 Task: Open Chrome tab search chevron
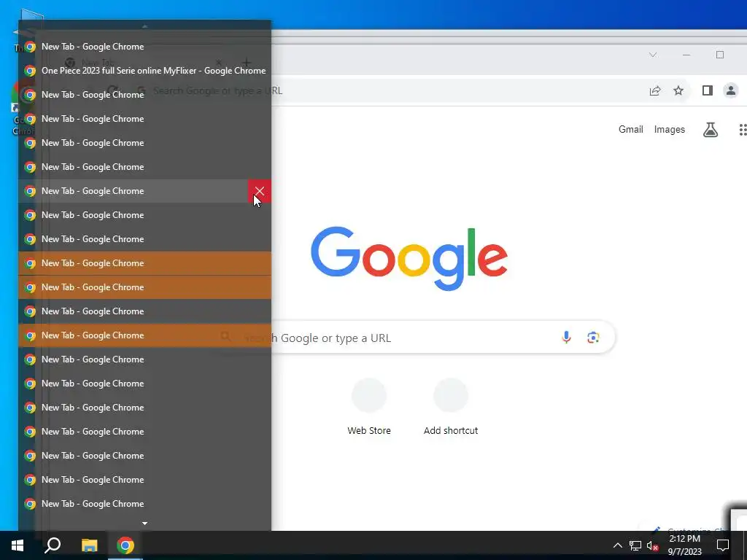653,55
